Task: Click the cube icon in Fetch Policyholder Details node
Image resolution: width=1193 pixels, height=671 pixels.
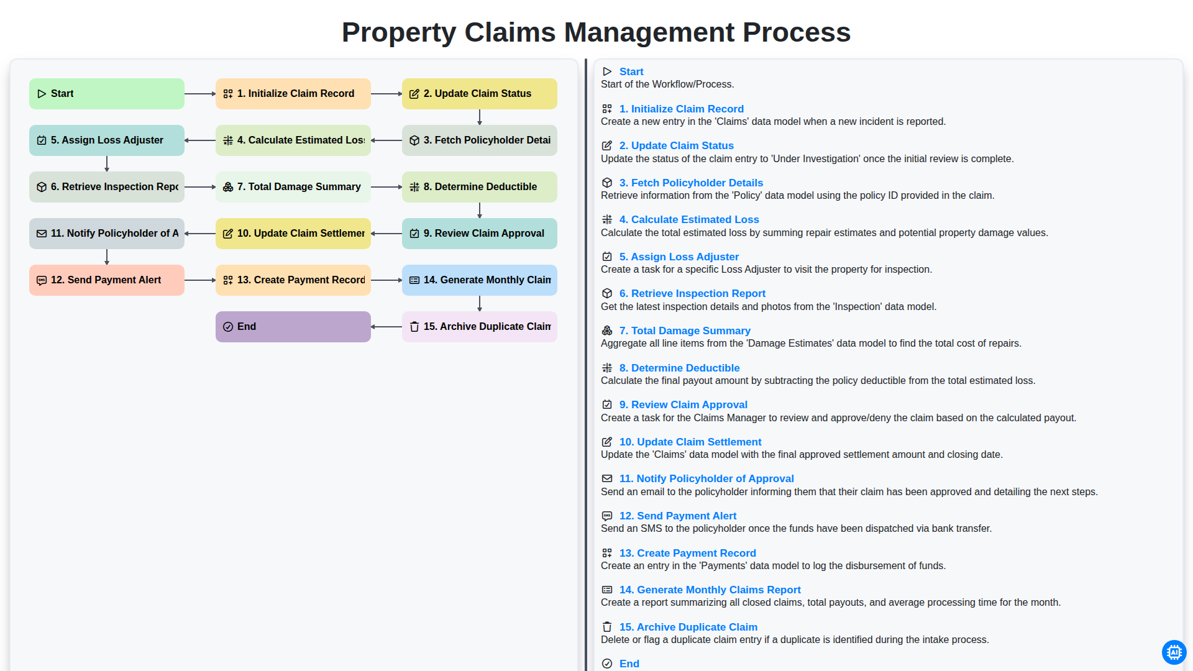Action: 414,140
